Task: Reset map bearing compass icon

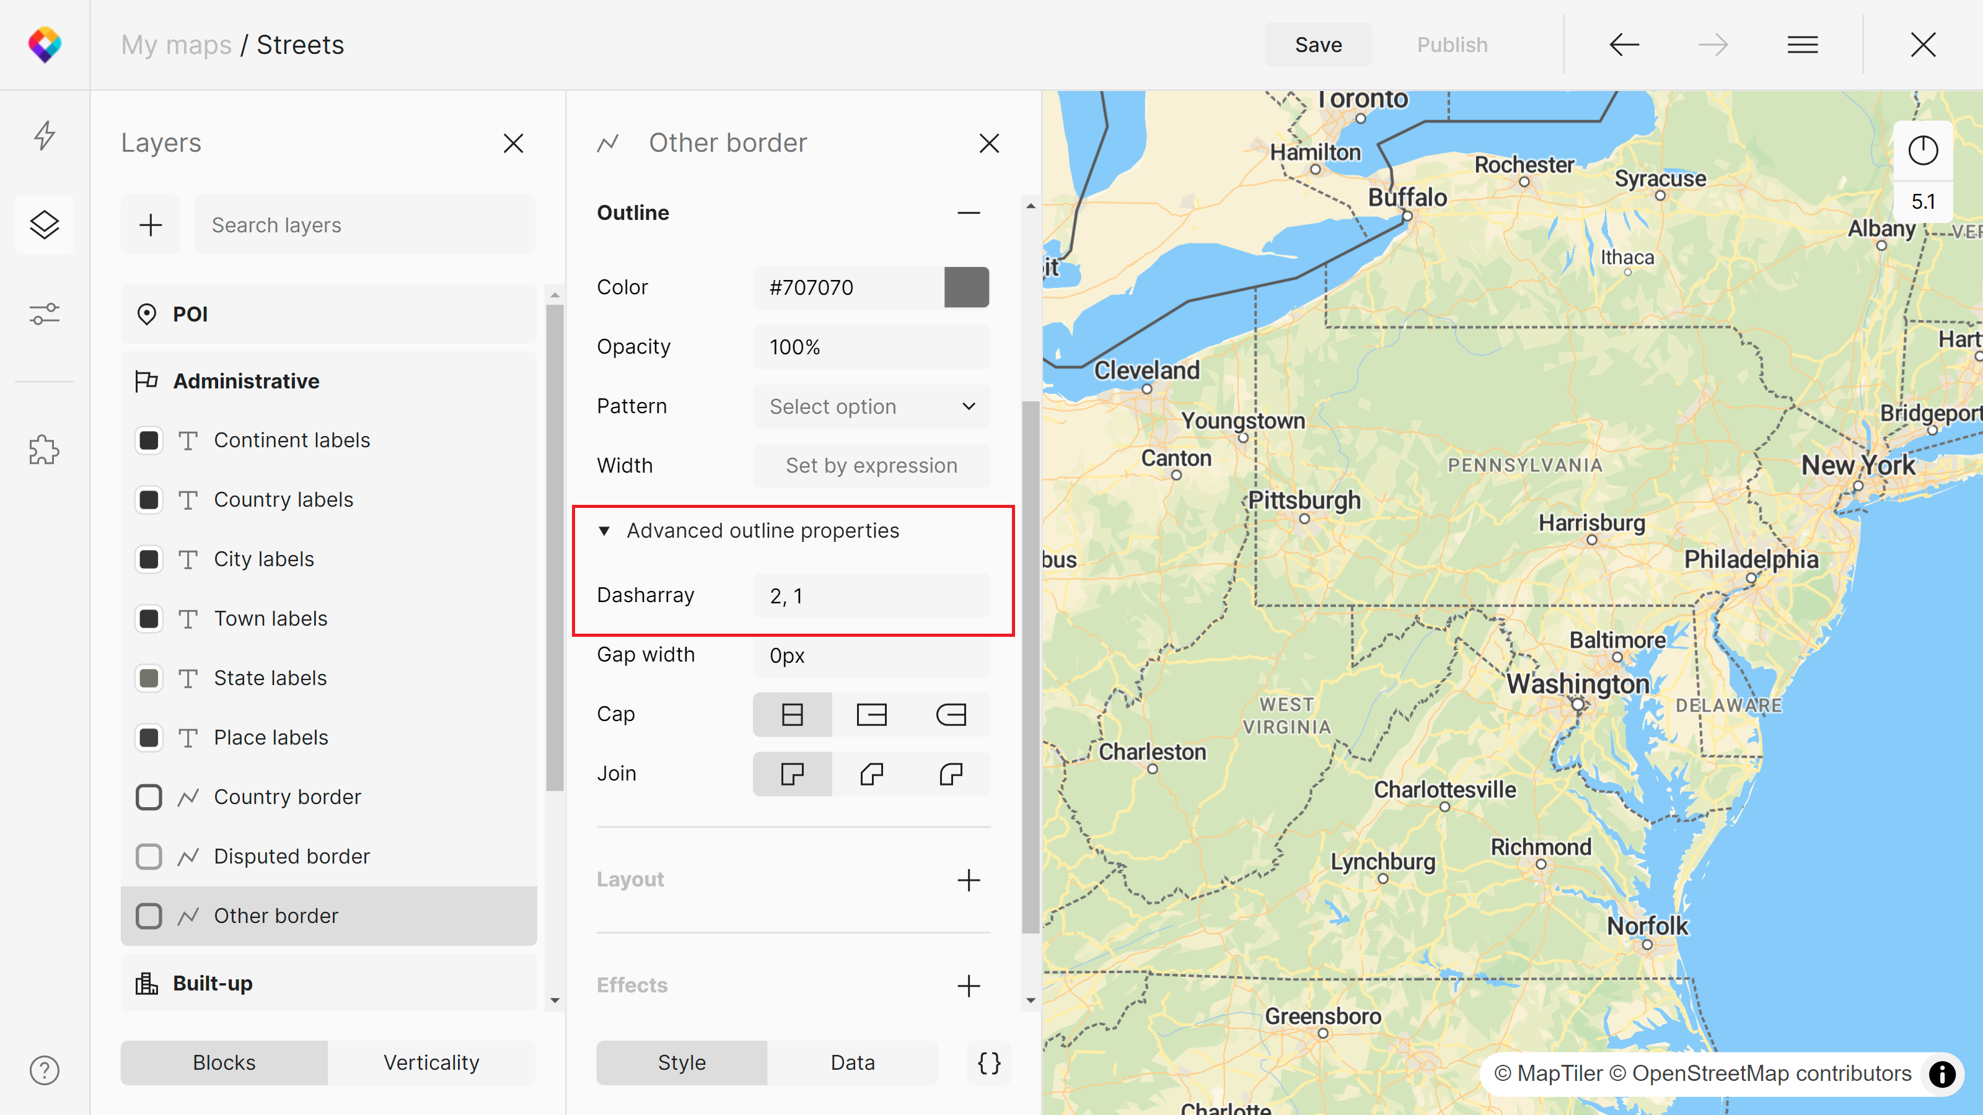Action: point(1922,150)
